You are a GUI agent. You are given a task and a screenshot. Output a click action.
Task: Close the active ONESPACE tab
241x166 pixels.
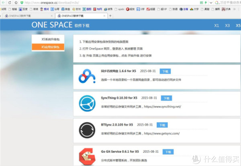tap(105, 16)
